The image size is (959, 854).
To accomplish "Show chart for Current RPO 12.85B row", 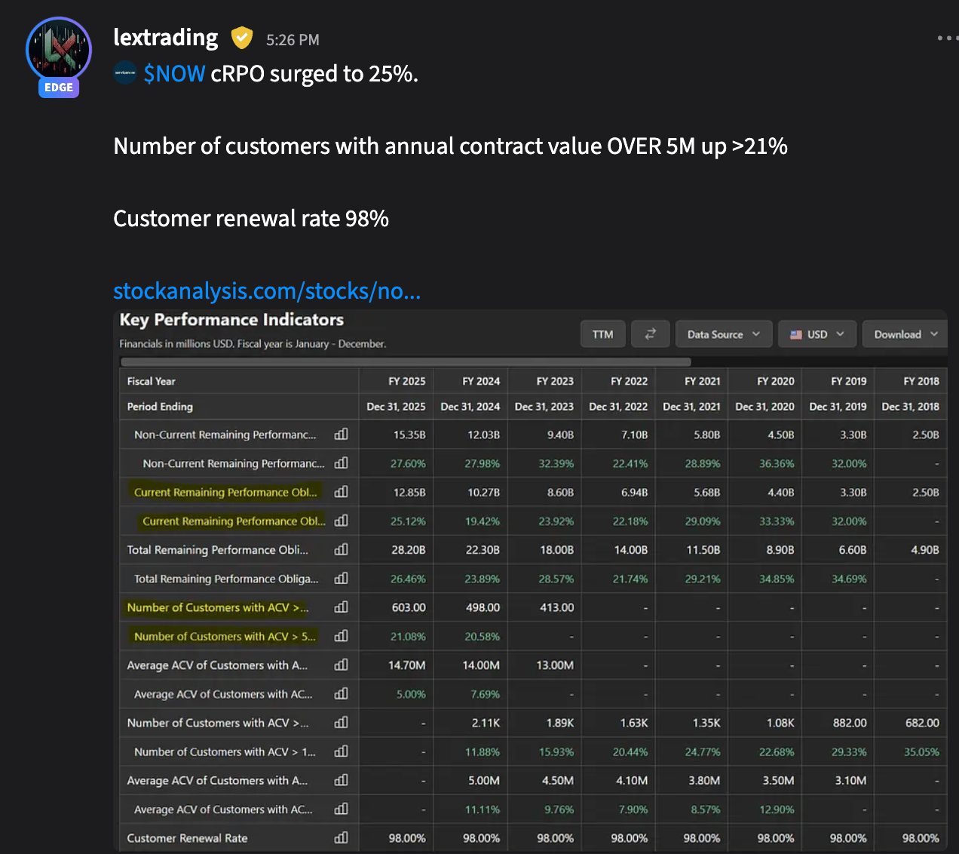I will pyautogui.click(x=341, y=492).
